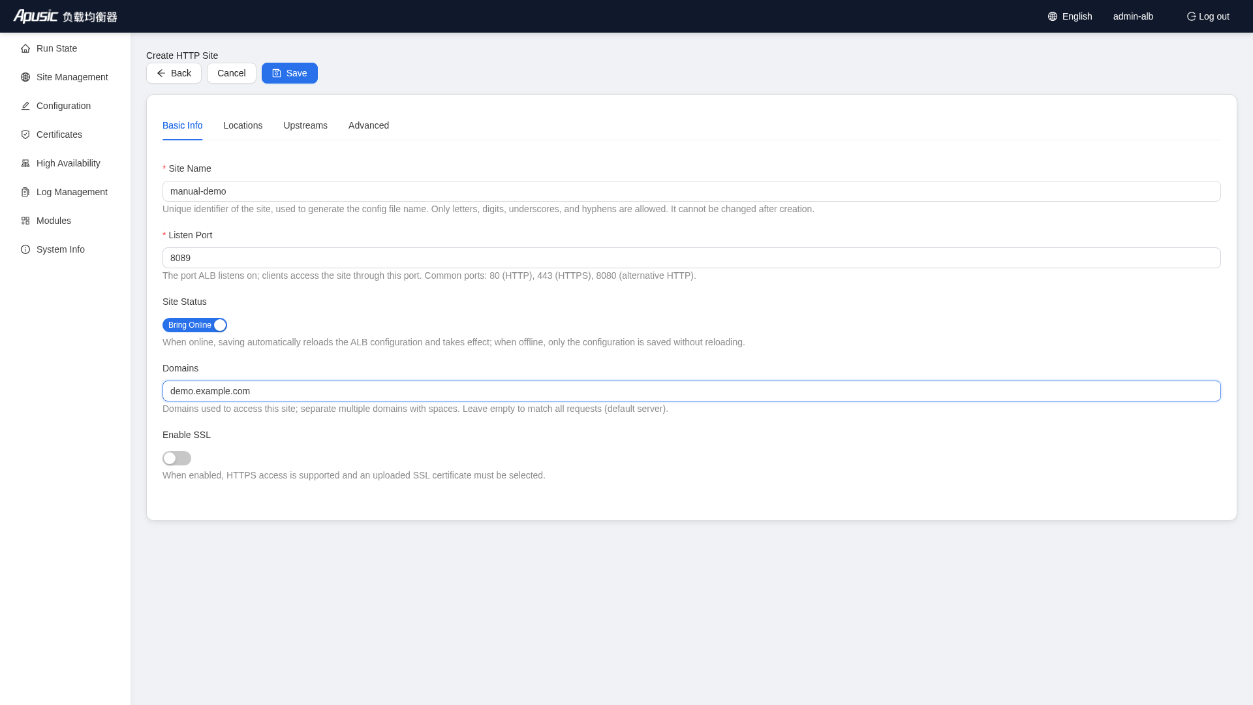Open Certificates sidebar entry
Screen dimensions: 1253x705
tap(65, 134)
